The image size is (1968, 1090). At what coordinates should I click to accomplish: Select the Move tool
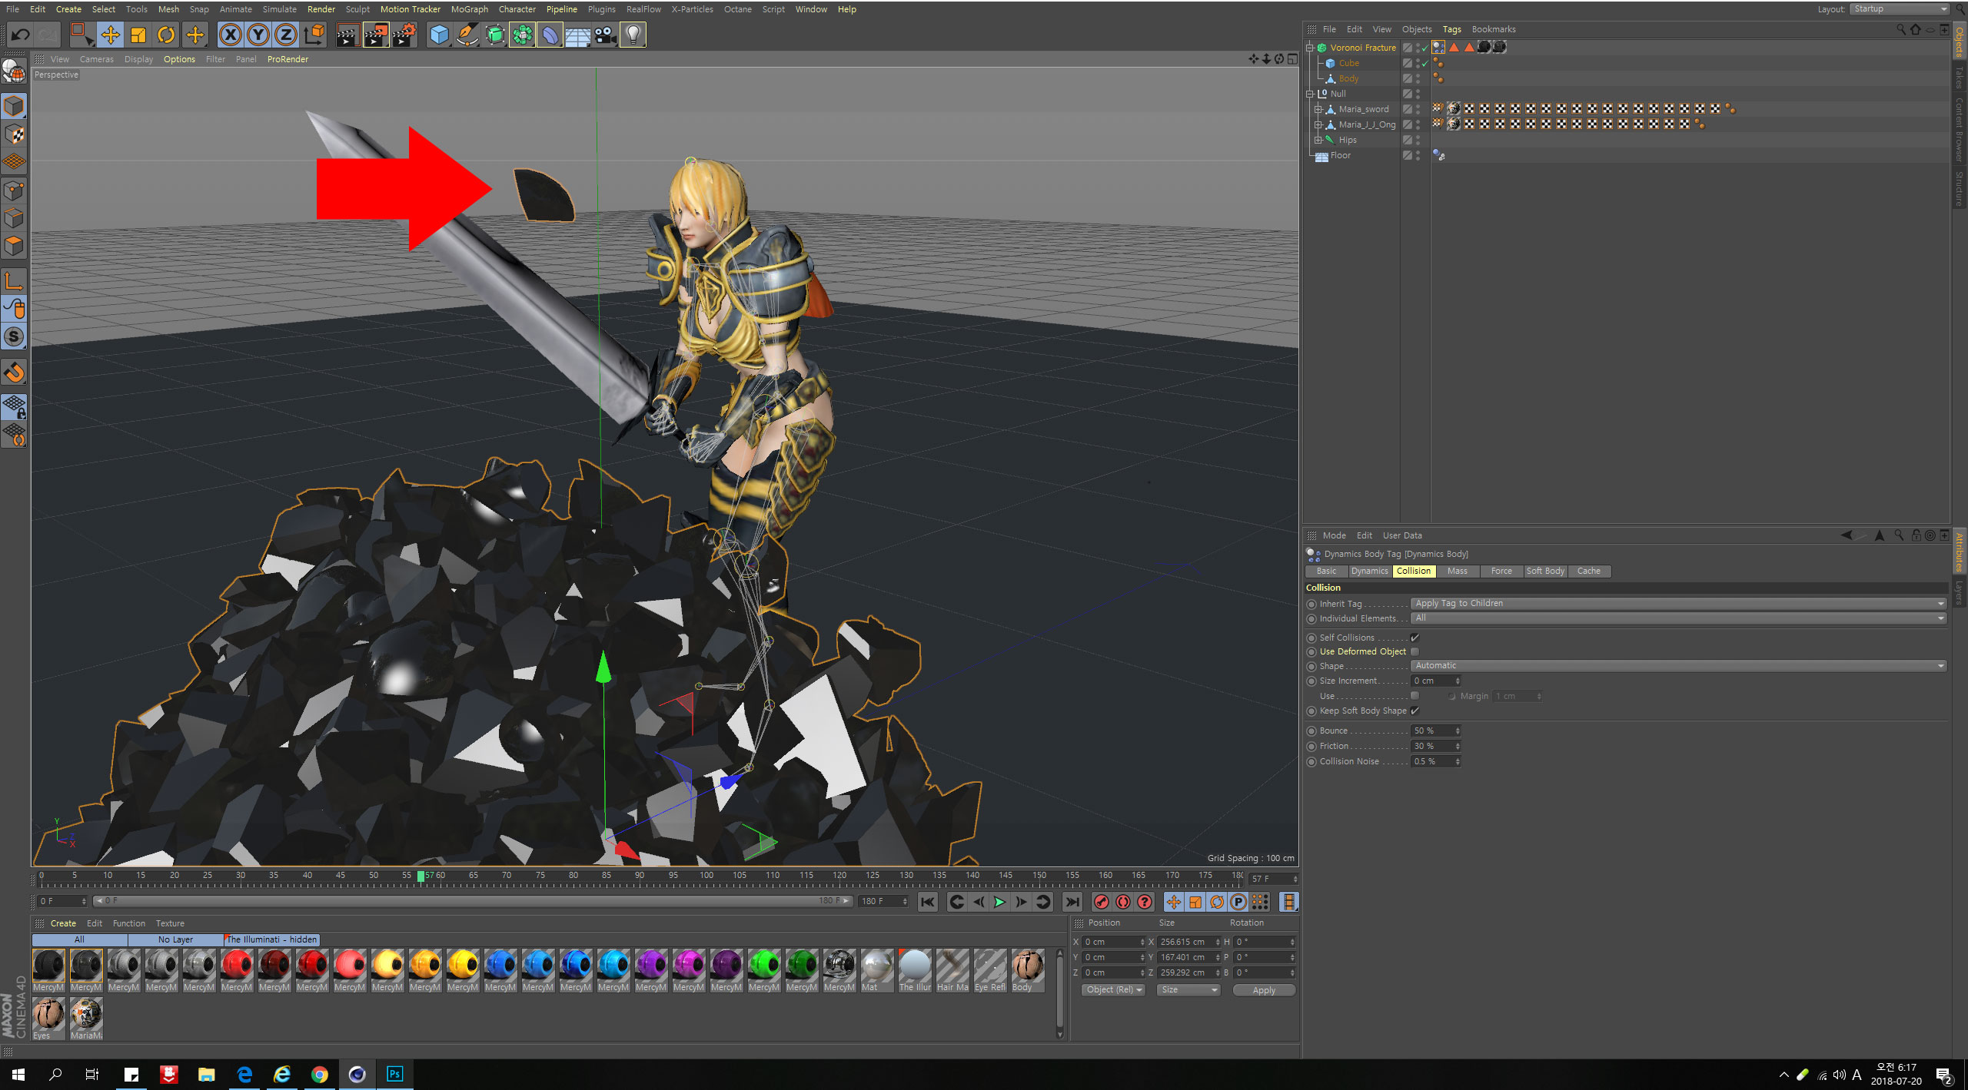[111, 35]
